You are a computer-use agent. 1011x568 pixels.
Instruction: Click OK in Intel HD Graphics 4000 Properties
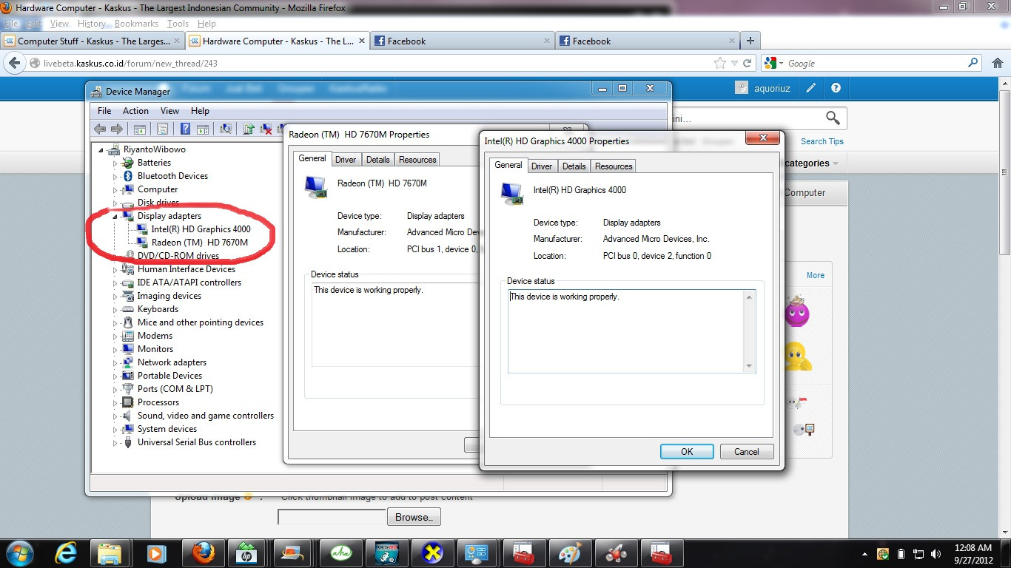tap(687, 452)
